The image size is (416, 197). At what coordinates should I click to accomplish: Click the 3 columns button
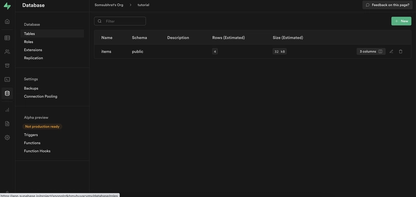(x=371, y=51)
